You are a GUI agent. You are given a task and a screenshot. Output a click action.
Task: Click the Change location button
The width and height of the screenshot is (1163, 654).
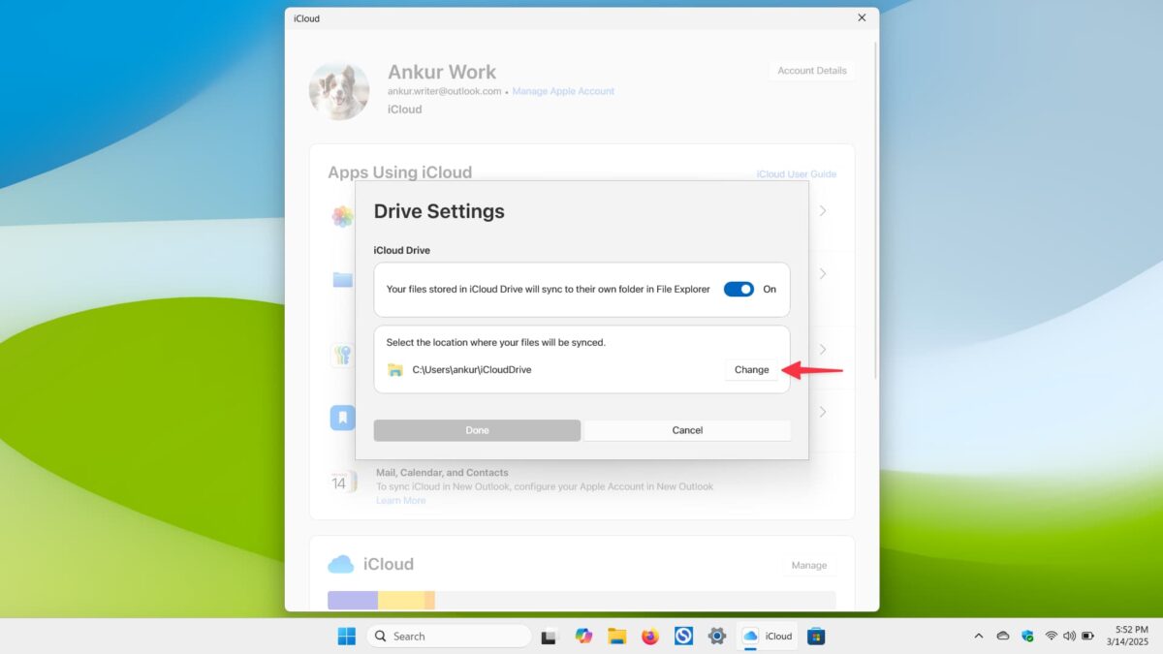click(751, 369)
